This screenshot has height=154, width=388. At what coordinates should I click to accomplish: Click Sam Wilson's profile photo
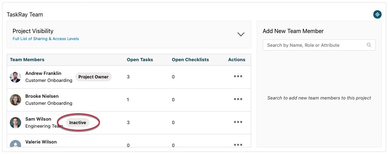[15, 123]
